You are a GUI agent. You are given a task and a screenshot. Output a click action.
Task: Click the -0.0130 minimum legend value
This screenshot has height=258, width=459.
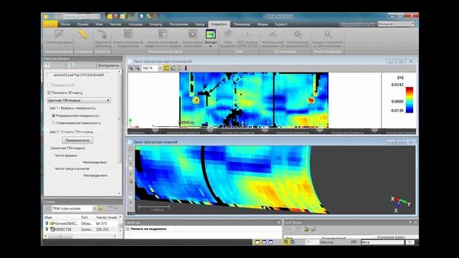[397, 110]
